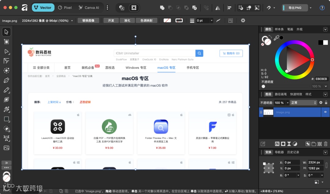The width and height of the screenshot is (330, 194).
Task: Open the blend mode 正常 dropdown
Action: [303, 103]
